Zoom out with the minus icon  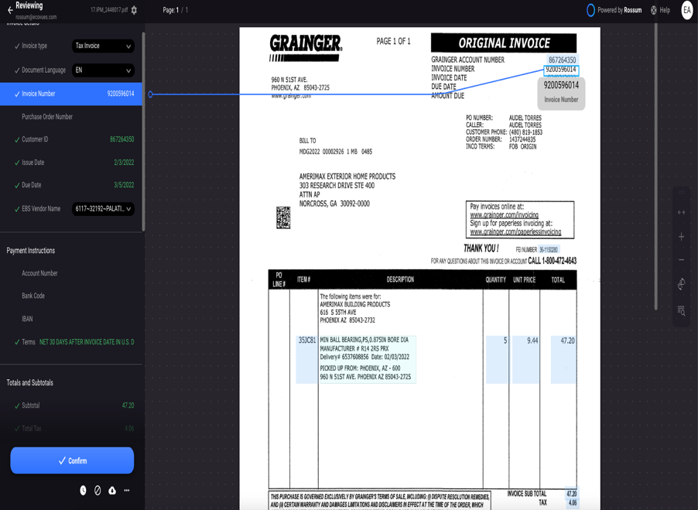coord(681,260)
